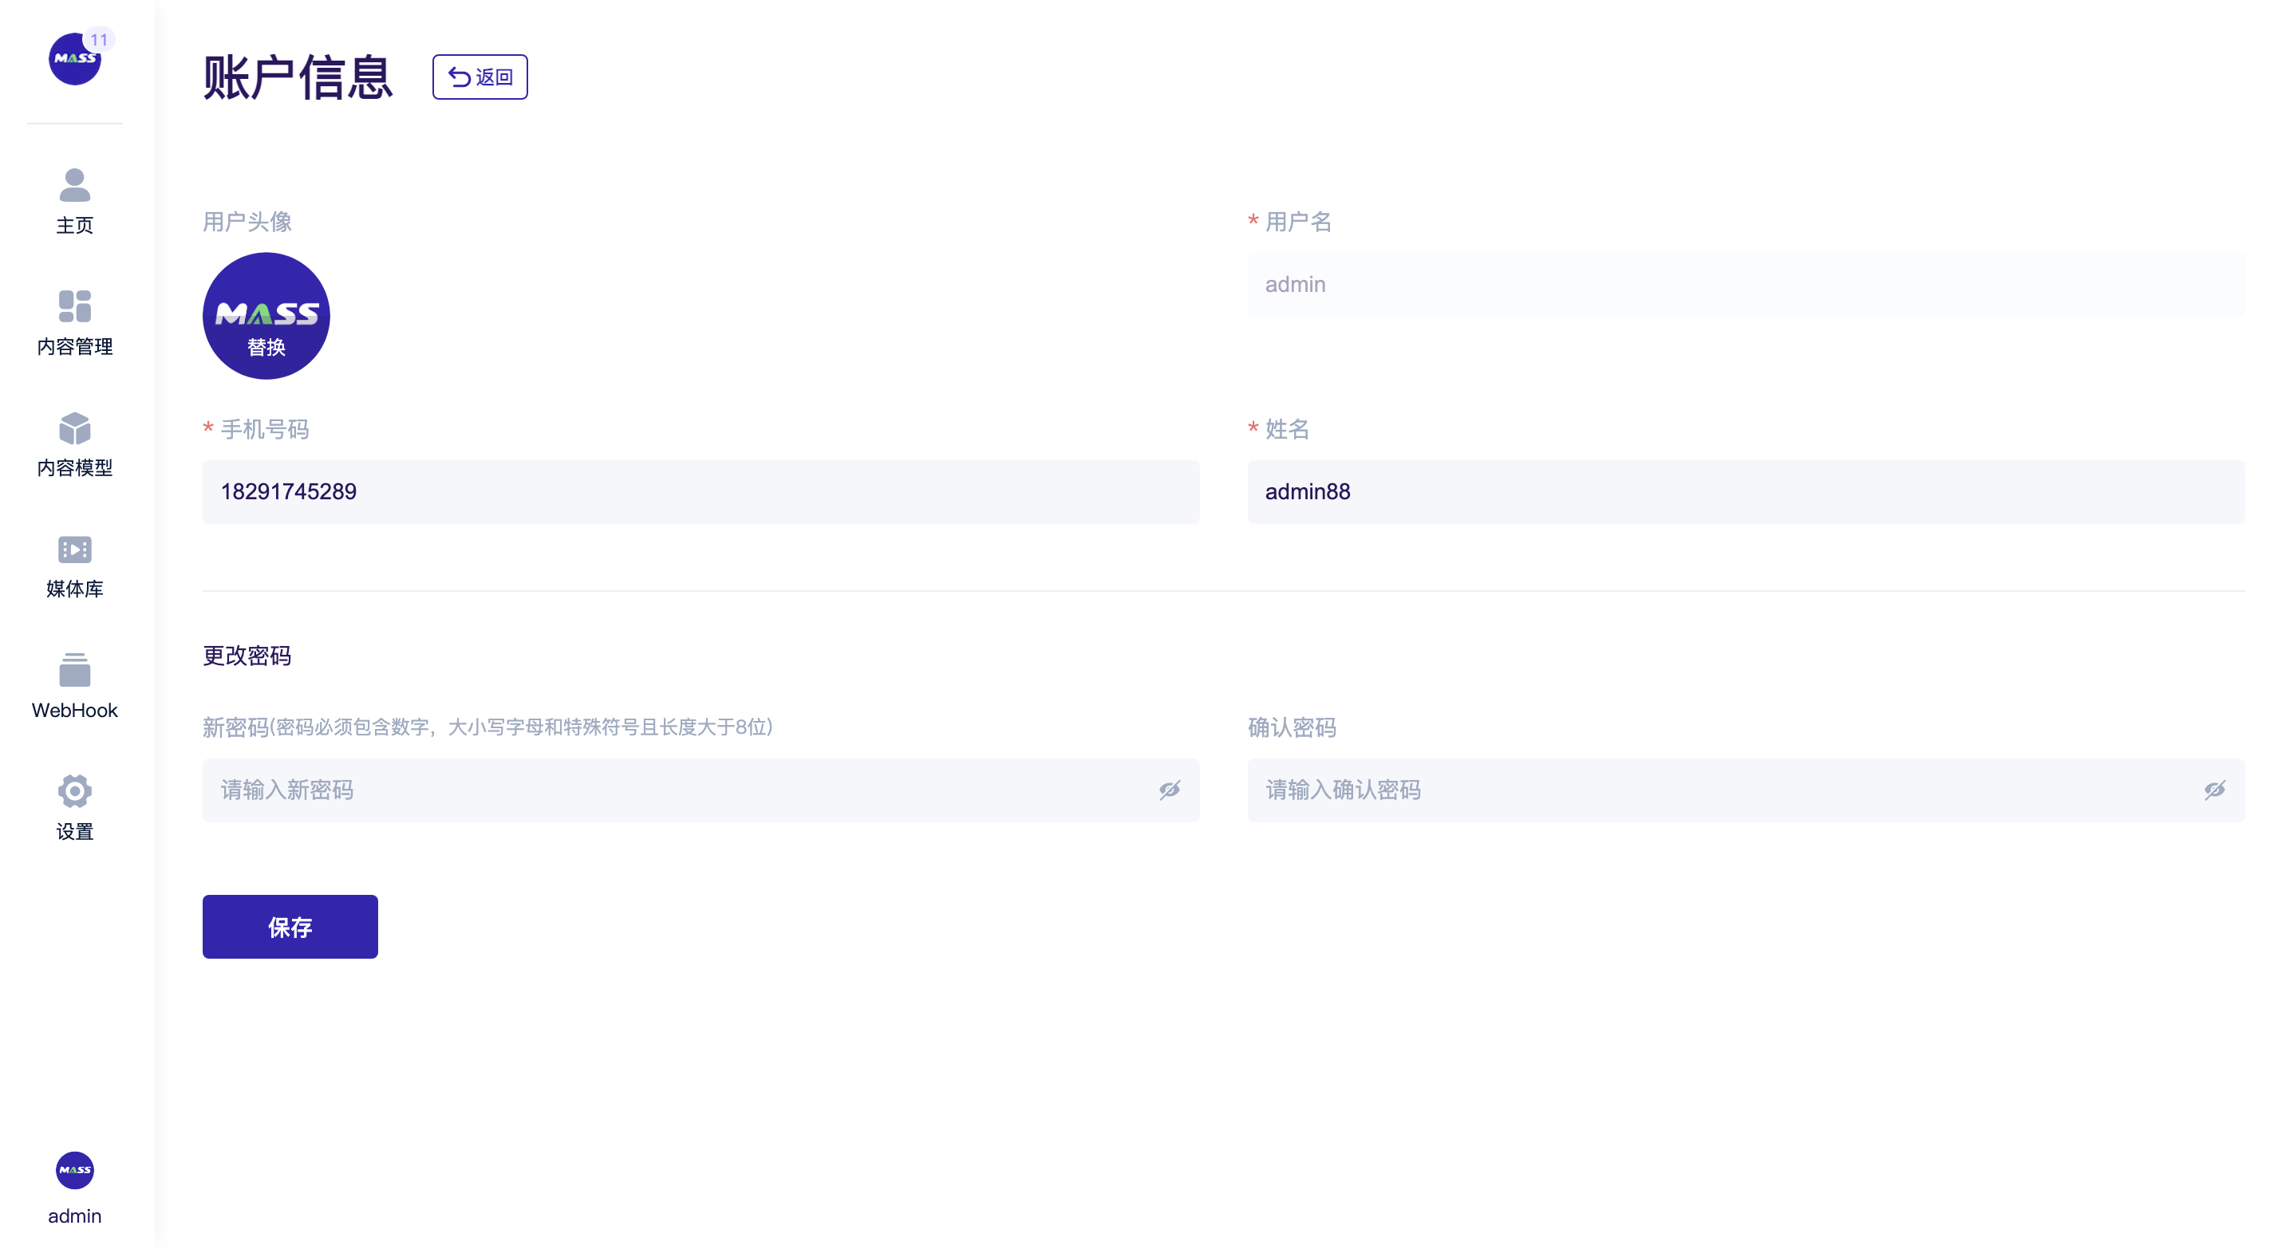
Task: Focus the 姓名 admin88 name field
Action: tap(1746, 492)
